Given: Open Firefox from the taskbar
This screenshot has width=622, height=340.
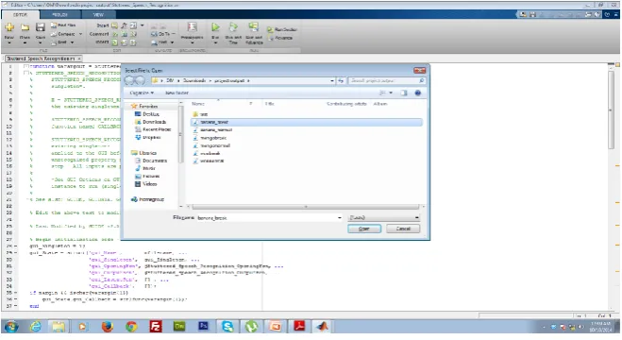Looking at the screenshot, I should point(107,327).
